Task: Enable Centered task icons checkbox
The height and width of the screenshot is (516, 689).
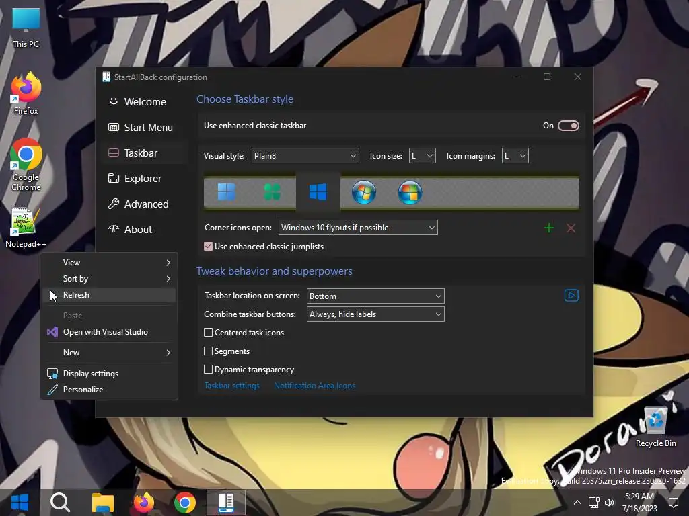Action: tap(209, 333)
